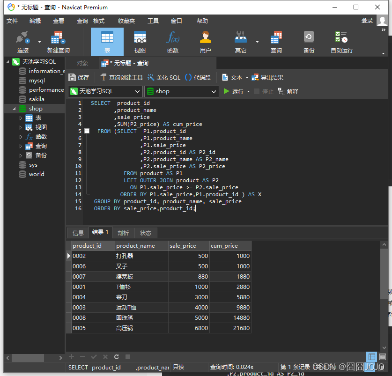This screenshot has width=392, height=376.
Task: Expand the main toolbar overflow chevron
Action: 383,30
